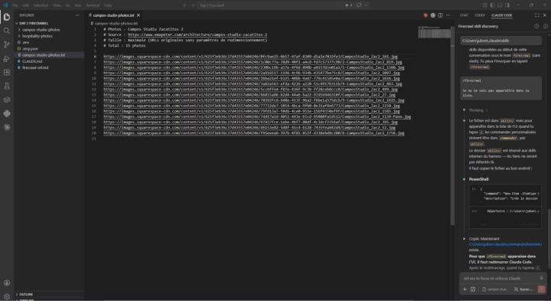The height and width of the screenshot is (301, 551).
Task: Toggle the campos-stud... file context chip
Action: pyautogui.click(x=495, y=290)
